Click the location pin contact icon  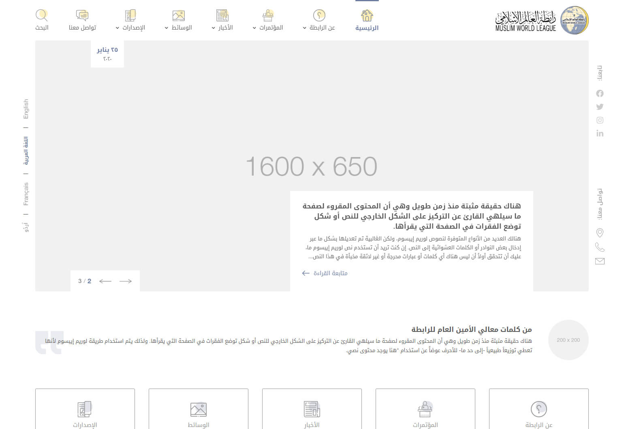coord(600,233)
